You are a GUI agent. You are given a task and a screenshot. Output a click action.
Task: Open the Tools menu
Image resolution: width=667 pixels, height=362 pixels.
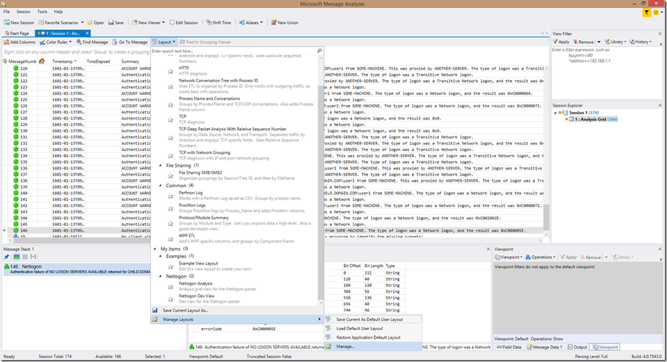(x=42, y=11)
